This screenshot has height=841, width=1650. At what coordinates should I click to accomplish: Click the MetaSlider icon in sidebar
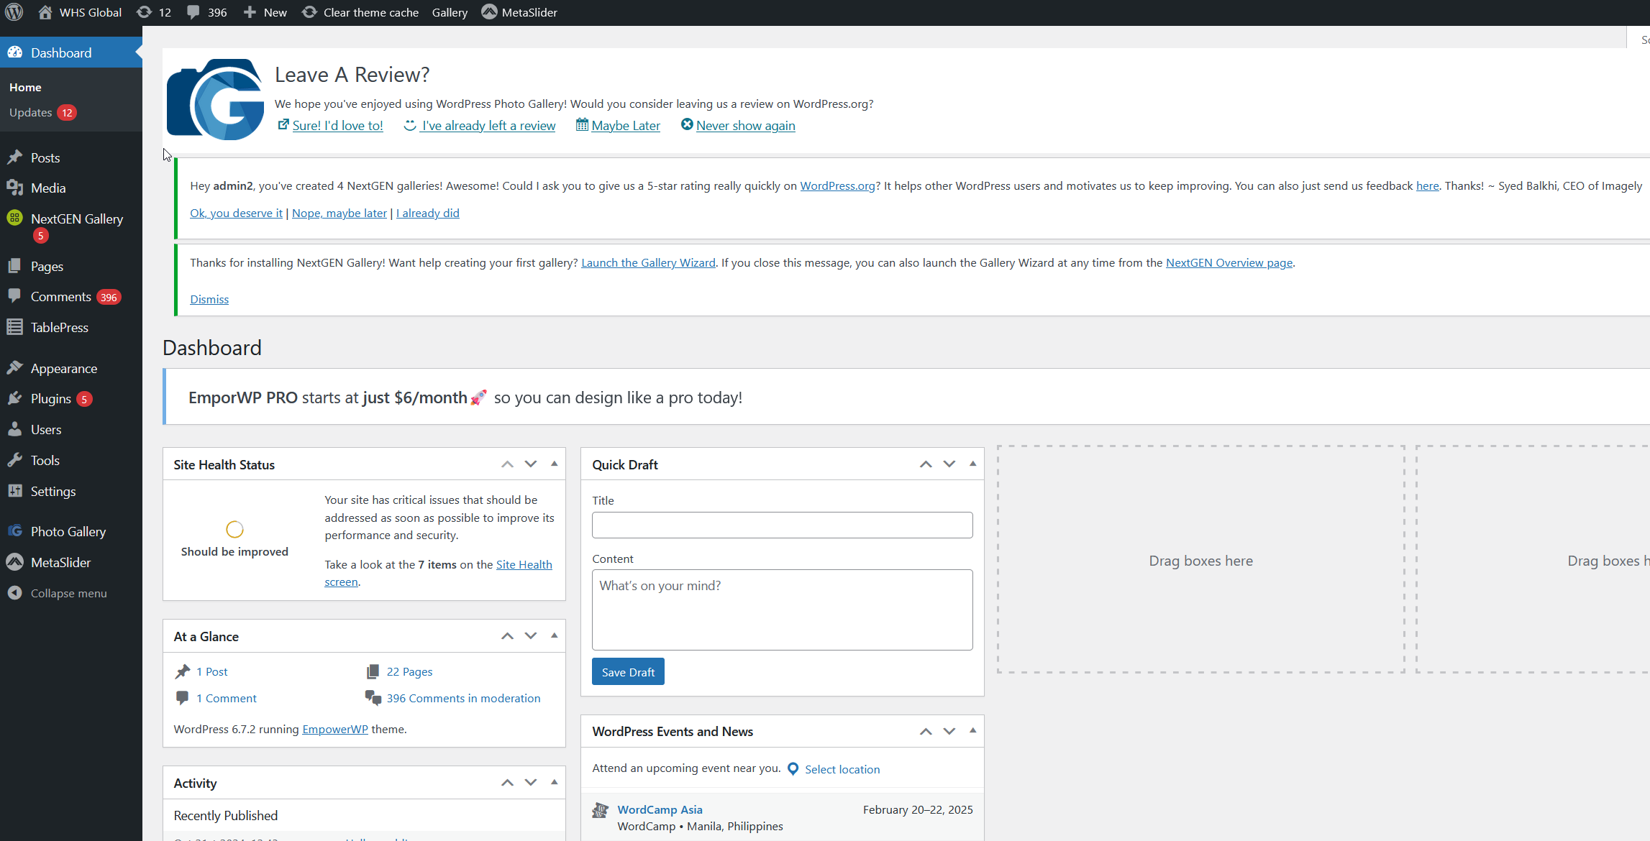[15, 562]
